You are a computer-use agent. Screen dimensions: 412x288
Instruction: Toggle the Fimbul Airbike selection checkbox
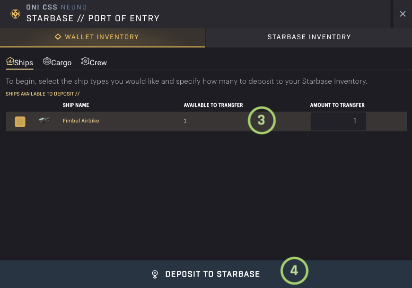click(20, 122)
